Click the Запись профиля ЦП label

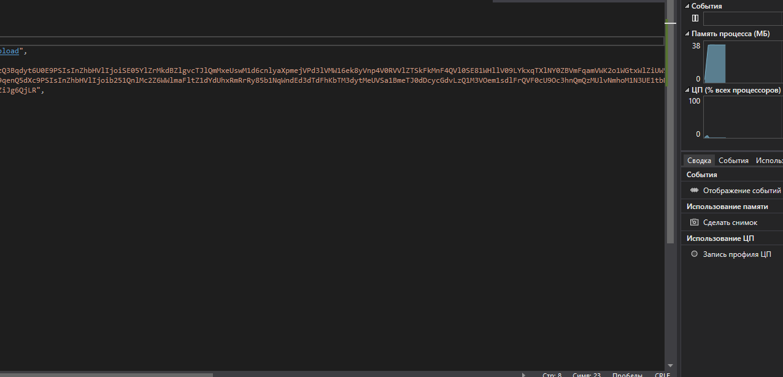(737, 254)
